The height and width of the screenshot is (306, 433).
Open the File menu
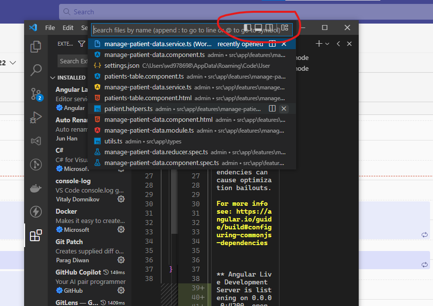click(50, 28)
